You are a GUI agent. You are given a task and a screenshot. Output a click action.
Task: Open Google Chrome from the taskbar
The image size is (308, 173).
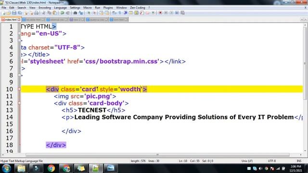[x=51, y=168]
